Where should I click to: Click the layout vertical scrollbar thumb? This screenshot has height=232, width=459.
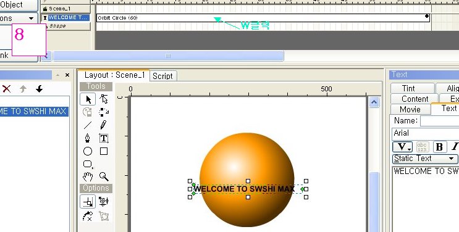coord(374,202)
